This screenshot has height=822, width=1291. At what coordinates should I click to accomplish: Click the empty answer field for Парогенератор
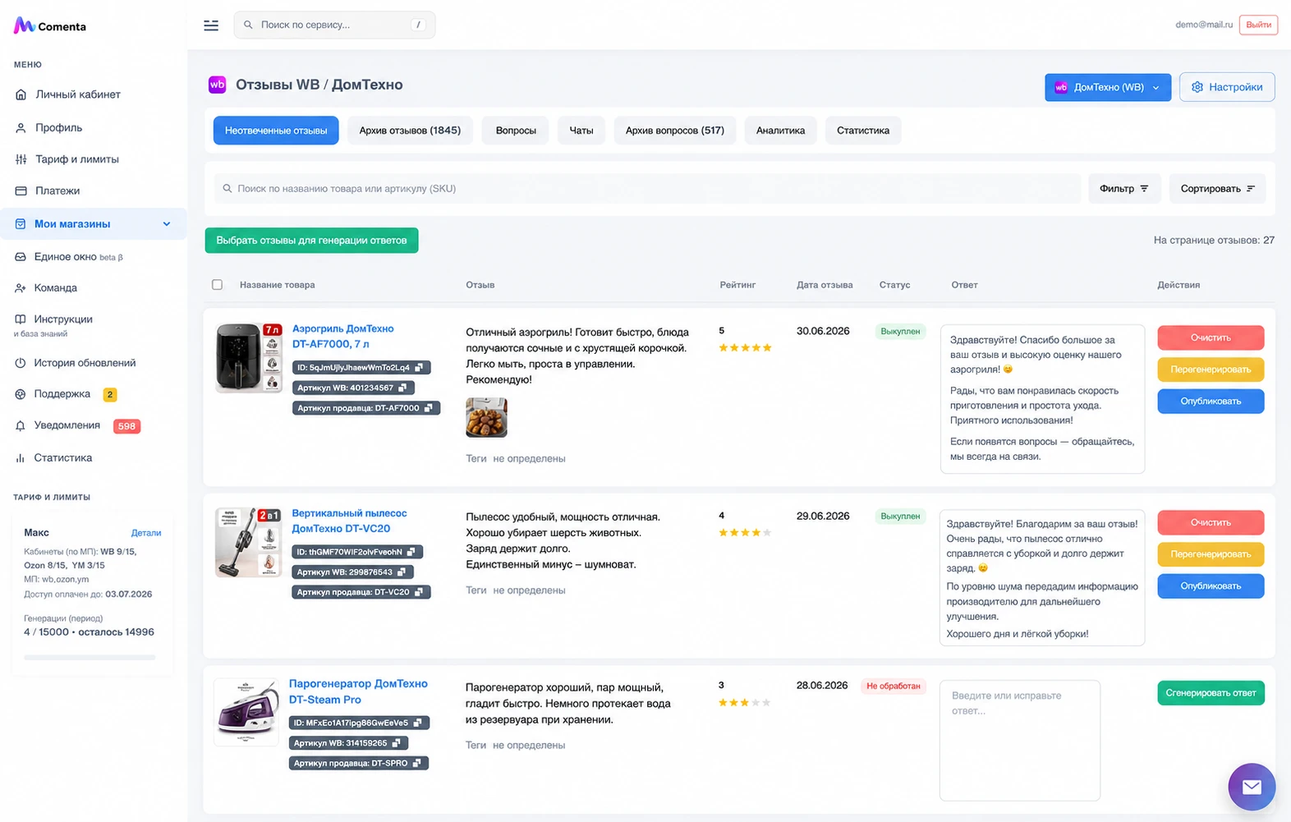point(1019,740)
